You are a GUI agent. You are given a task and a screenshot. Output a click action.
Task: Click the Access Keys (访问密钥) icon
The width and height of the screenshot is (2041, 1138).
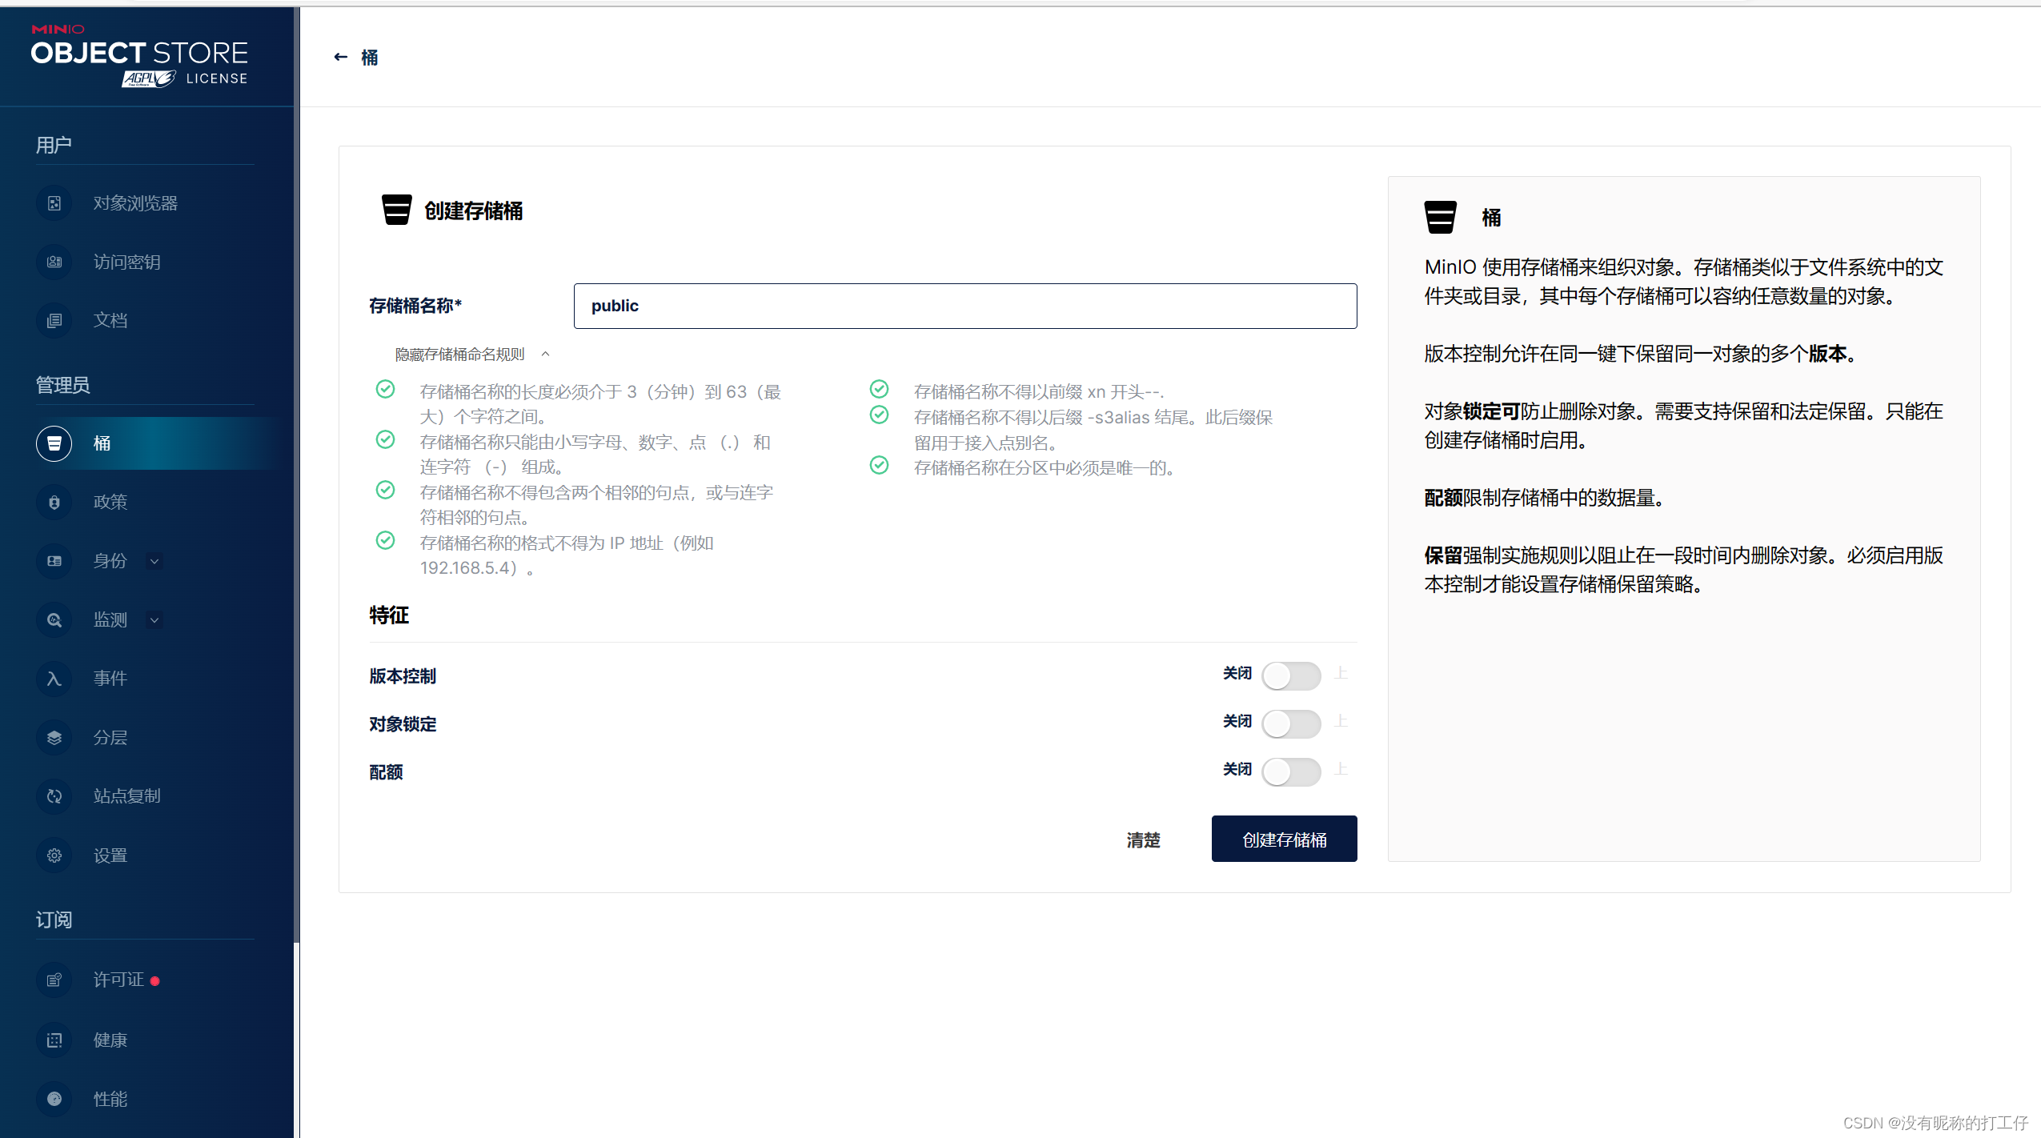tap(54, 262)
